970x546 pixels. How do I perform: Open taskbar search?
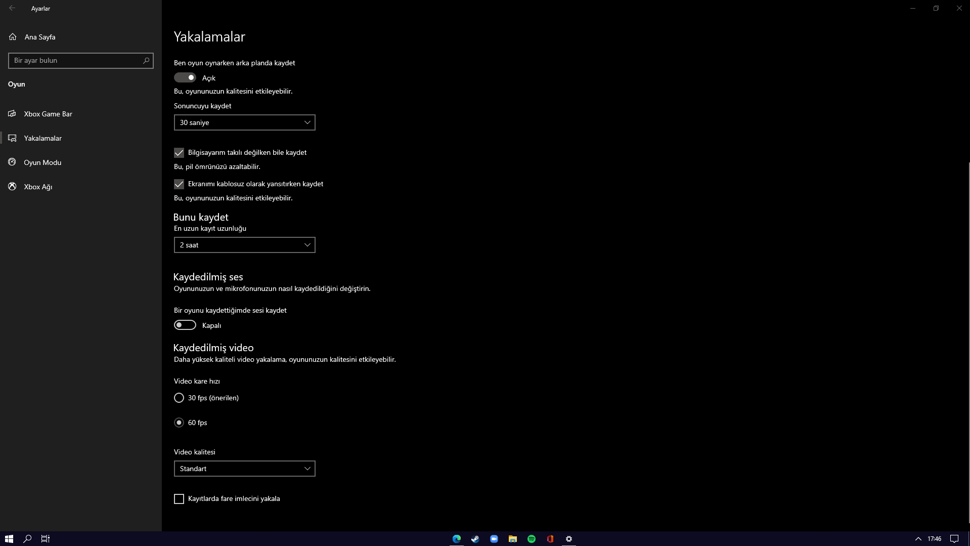(27, 539)
